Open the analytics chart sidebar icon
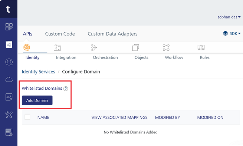The height and width of the screenshot is (146, 243). click(9, 97)
